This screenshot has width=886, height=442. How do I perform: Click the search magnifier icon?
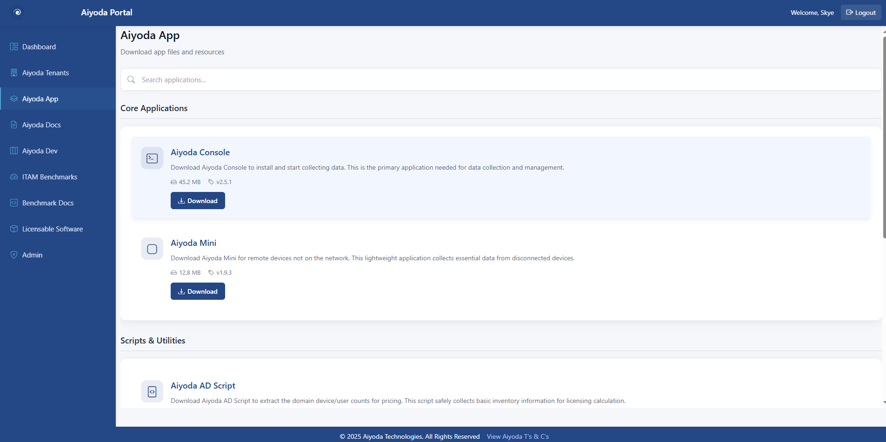[x=131, y=79]
